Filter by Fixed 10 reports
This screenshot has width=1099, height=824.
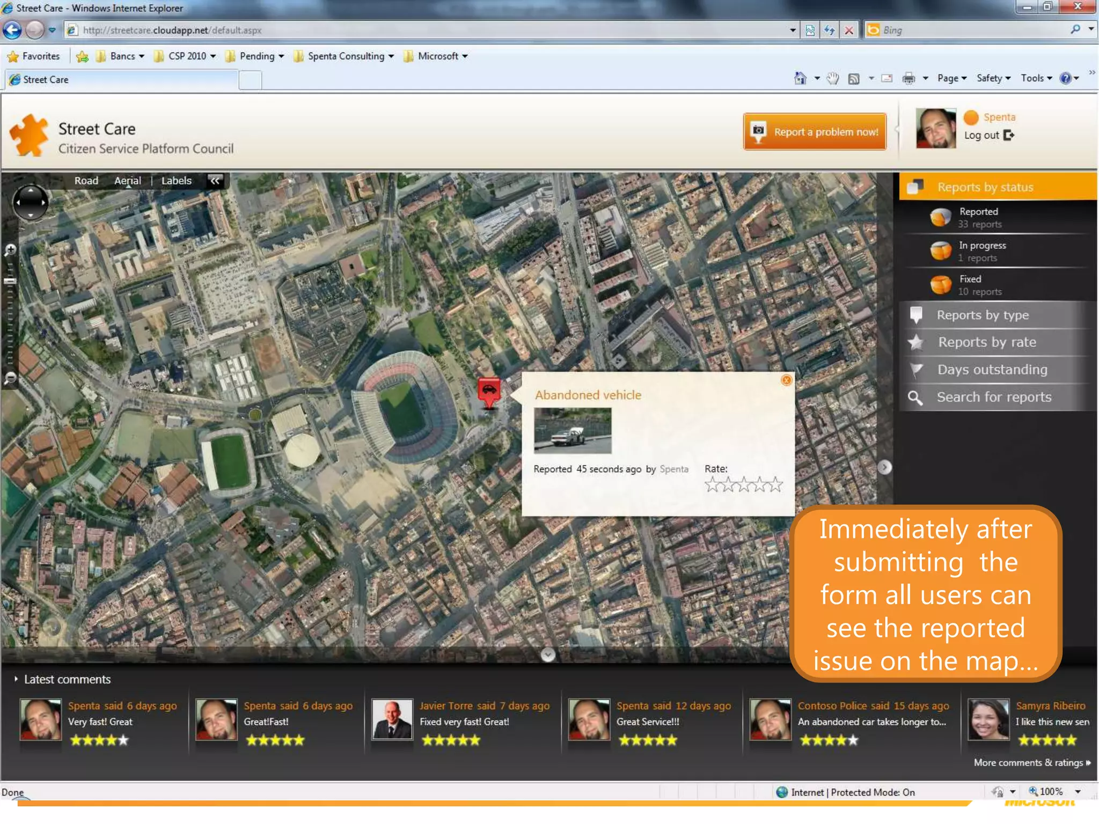pyautogui.click(x=998, y=285)
